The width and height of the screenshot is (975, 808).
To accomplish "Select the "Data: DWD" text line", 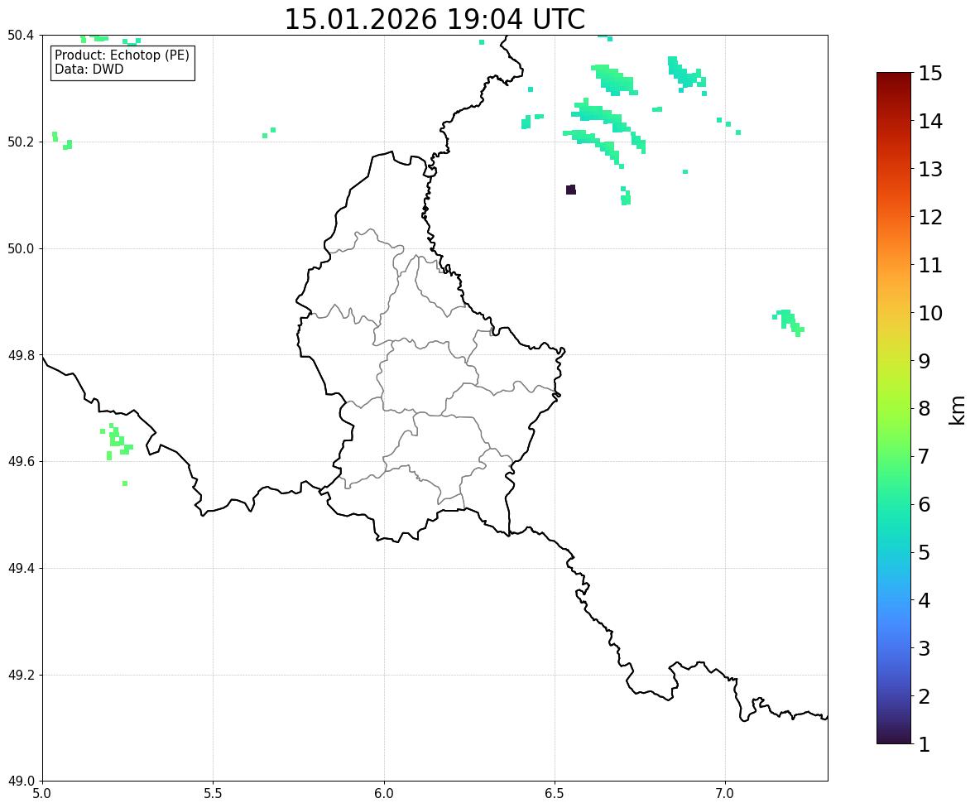I will [x=89, y=69].
